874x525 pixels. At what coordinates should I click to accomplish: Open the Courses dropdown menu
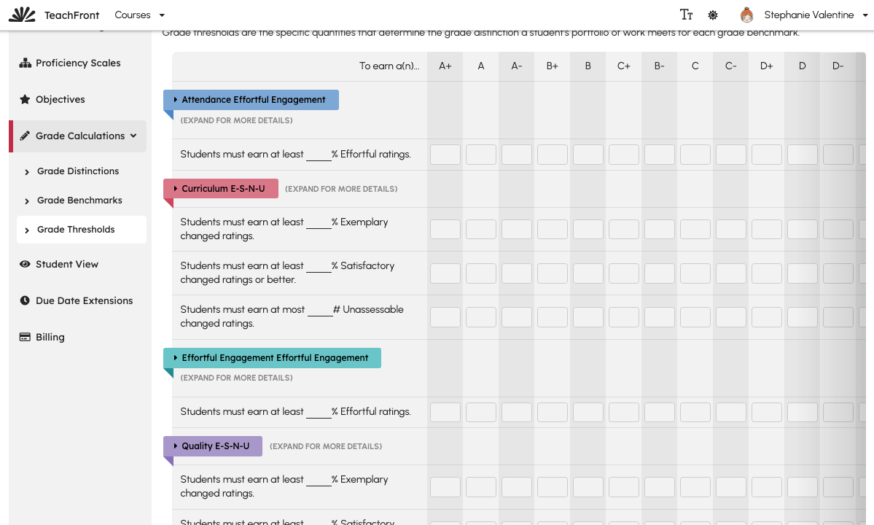point(139,15)
